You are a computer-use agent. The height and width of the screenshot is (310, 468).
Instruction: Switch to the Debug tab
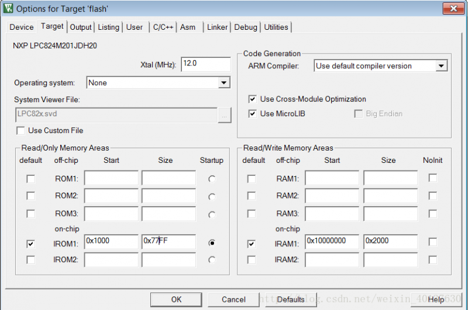pos(246,27)
